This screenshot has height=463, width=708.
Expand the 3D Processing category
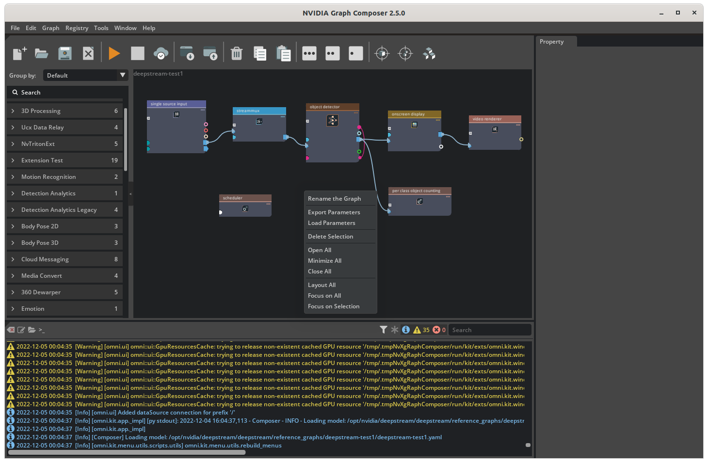point(64,111)
